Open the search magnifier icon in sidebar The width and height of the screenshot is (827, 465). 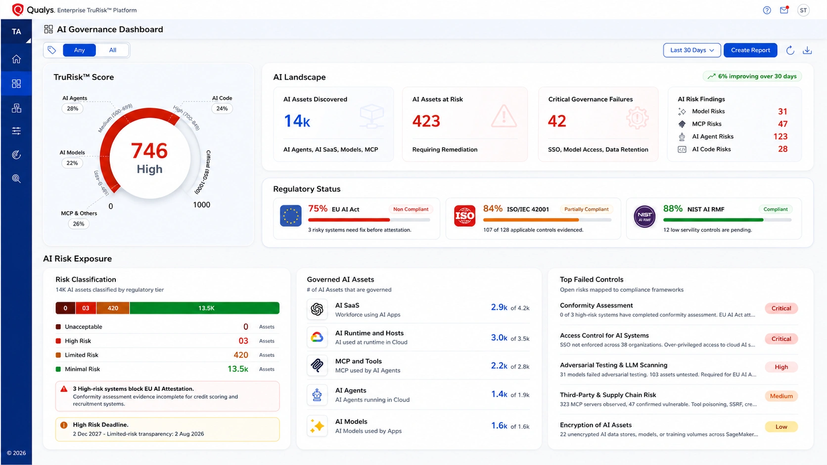pyautogui.click(x=16, y=178)
